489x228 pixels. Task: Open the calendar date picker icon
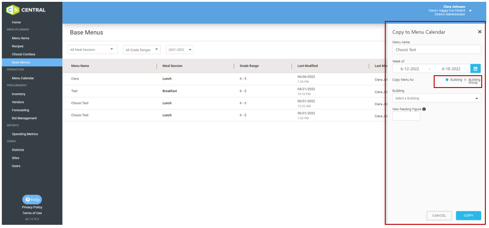476,69
